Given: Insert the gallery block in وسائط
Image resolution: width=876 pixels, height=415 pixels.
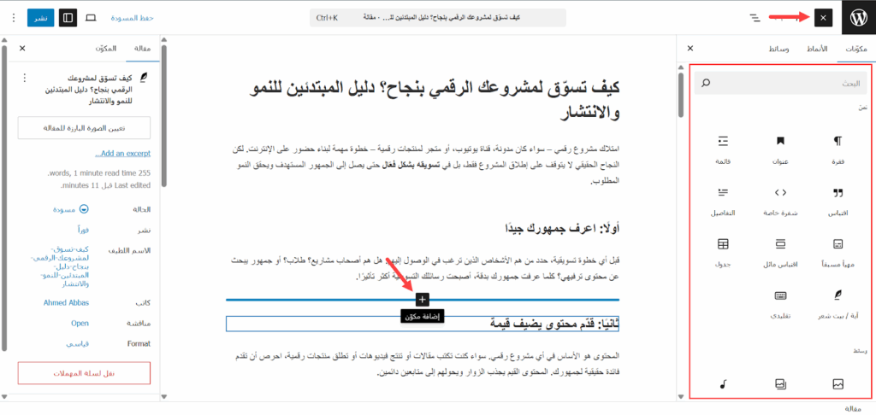Looking at the screenshot, I should tap(780, 383).
